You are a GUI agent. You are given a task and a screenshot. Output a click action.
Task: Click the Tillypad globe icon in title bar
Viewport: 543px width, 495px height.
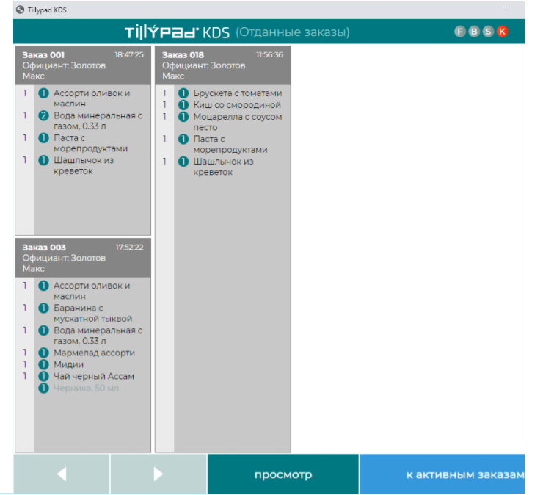(21, 10)
